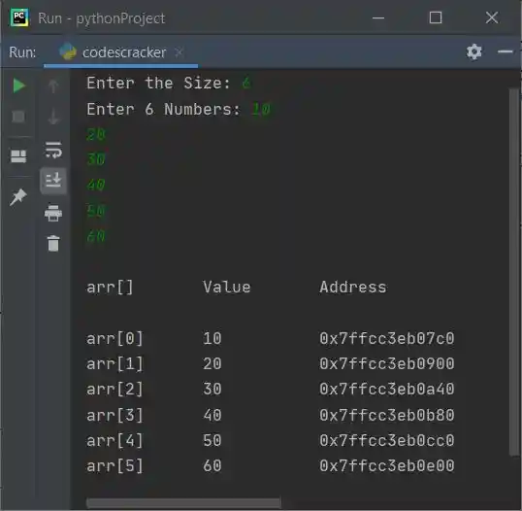522x511 pixels.
Task: Minimize the Run window
Action: (x=378, y=17)
